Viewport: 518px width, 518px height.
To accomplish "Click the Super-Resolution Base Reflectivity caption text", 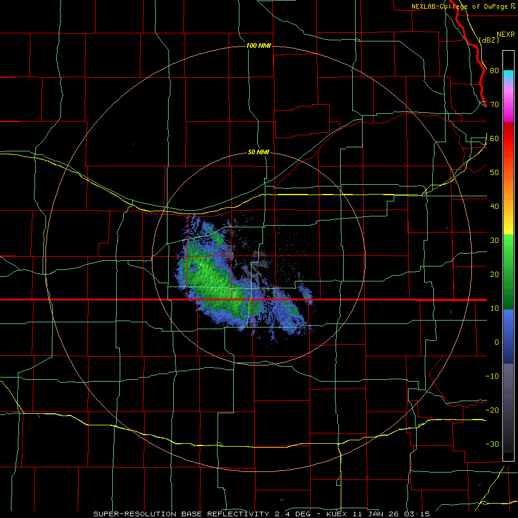I will (x=181, y=514).
